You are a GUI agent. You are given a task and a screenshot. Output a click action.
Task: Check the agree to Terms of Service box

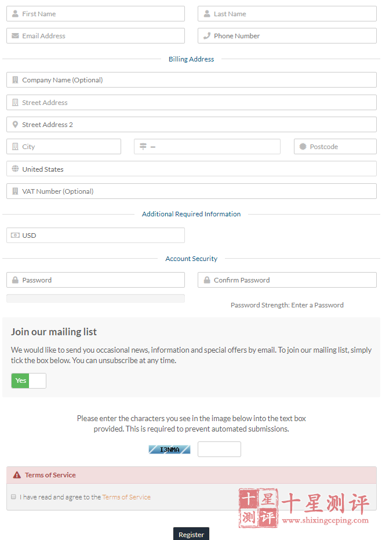[x=13, y=496]
